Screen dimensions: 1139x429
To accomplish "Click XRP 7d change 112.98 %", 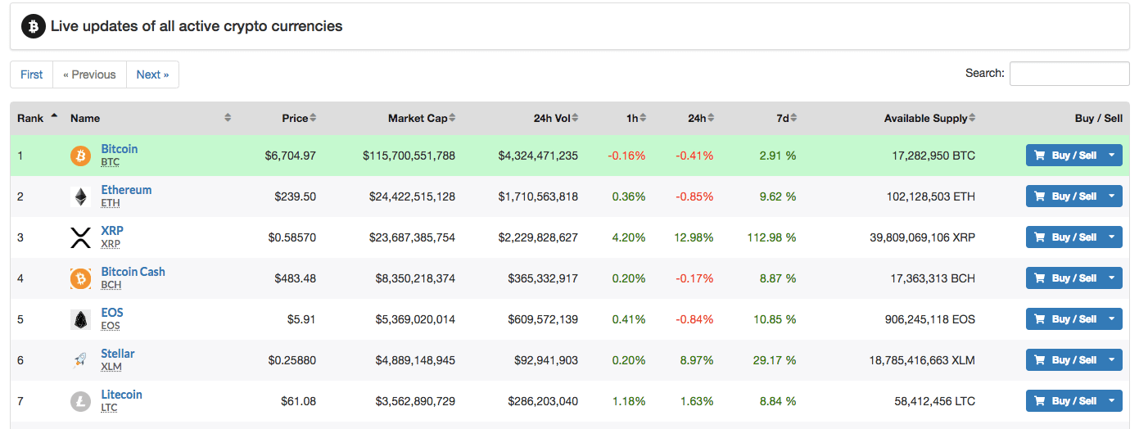I will click(x=771, y=237).
